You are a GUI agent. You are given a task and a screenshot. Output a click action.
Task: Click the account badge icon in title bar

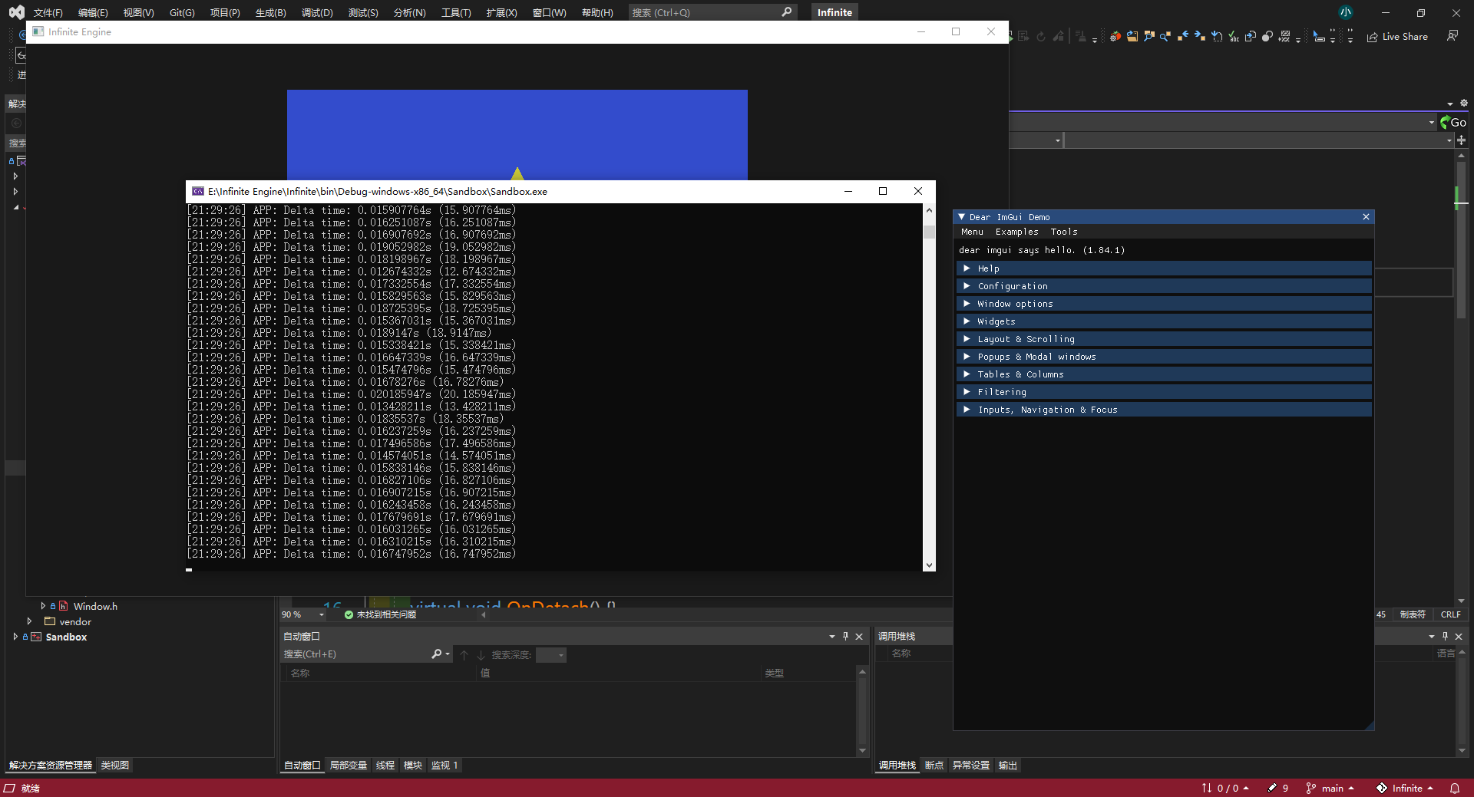1346,12
